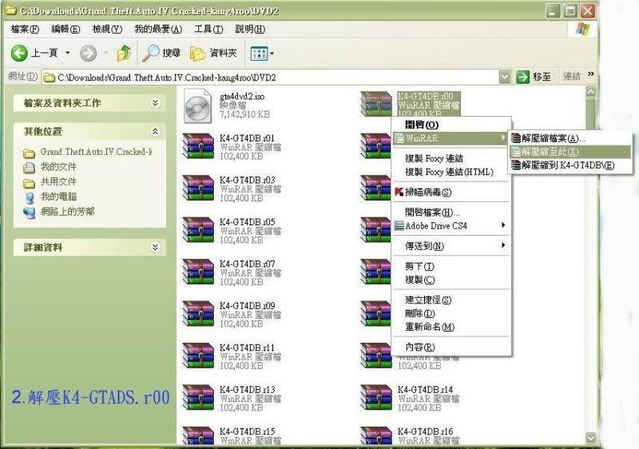Expand the 詳細資料 details panel
The image size is (639, 449).
[155, 248]
